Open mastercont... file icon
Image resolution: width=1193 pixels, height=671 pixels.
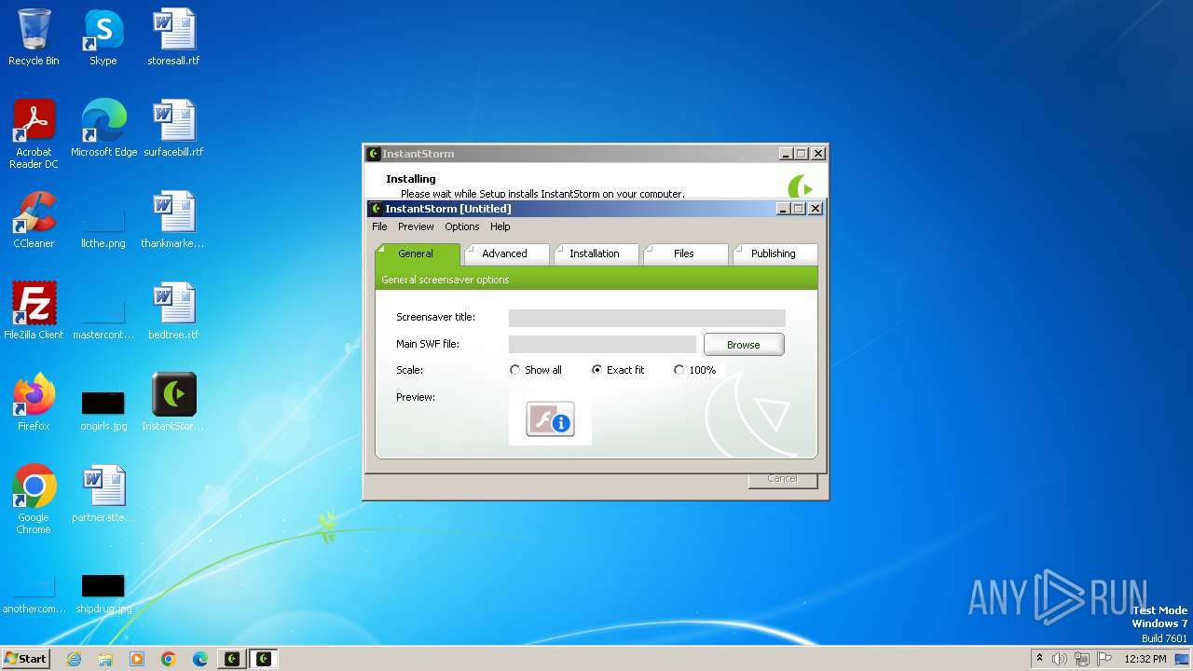103,315
